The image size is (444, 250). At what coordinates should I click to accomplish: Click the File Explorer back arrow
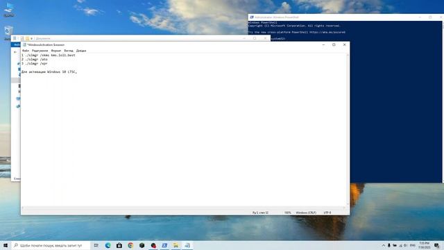point(15,52)
